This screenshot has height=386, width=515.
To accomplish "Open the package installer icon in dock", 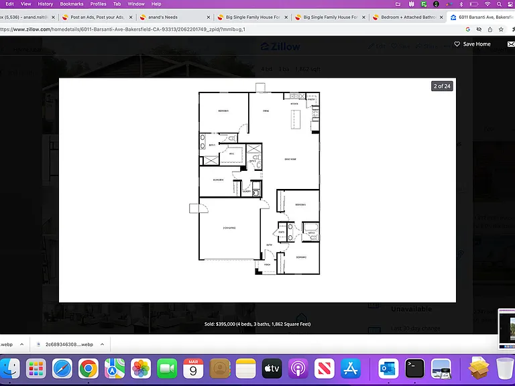I will coord(479,369).
